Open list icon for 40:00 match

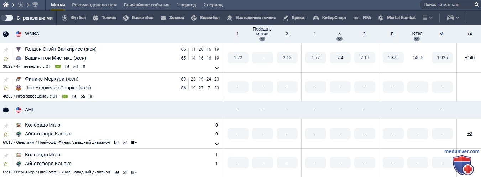[x=90, y=96]
